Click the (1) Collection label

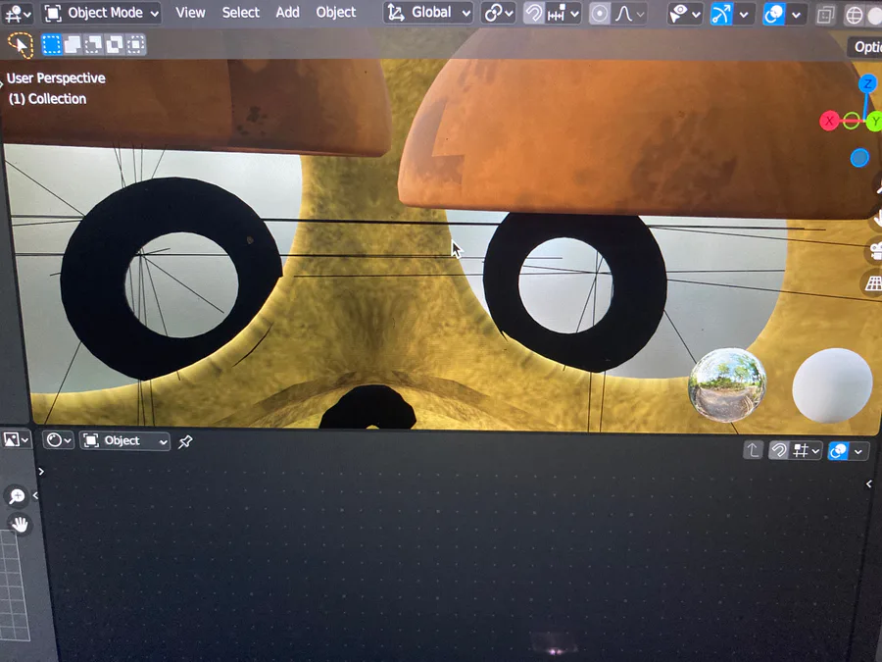(x=48, y=99)
